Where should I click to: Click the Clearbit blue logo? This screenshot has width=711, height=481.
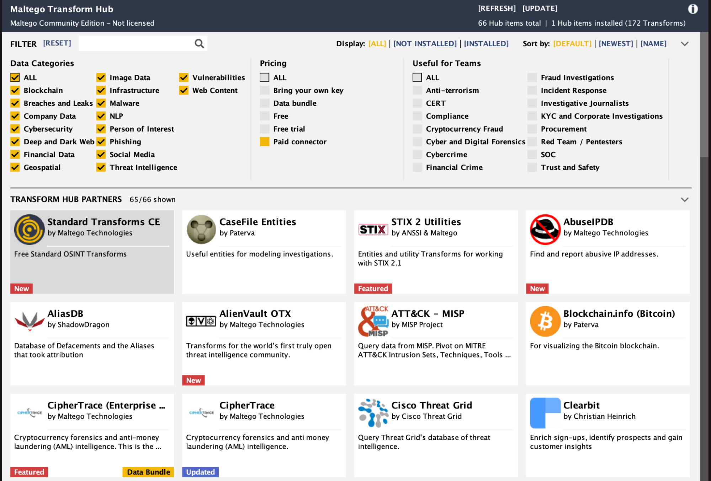[x=545, y=413]
